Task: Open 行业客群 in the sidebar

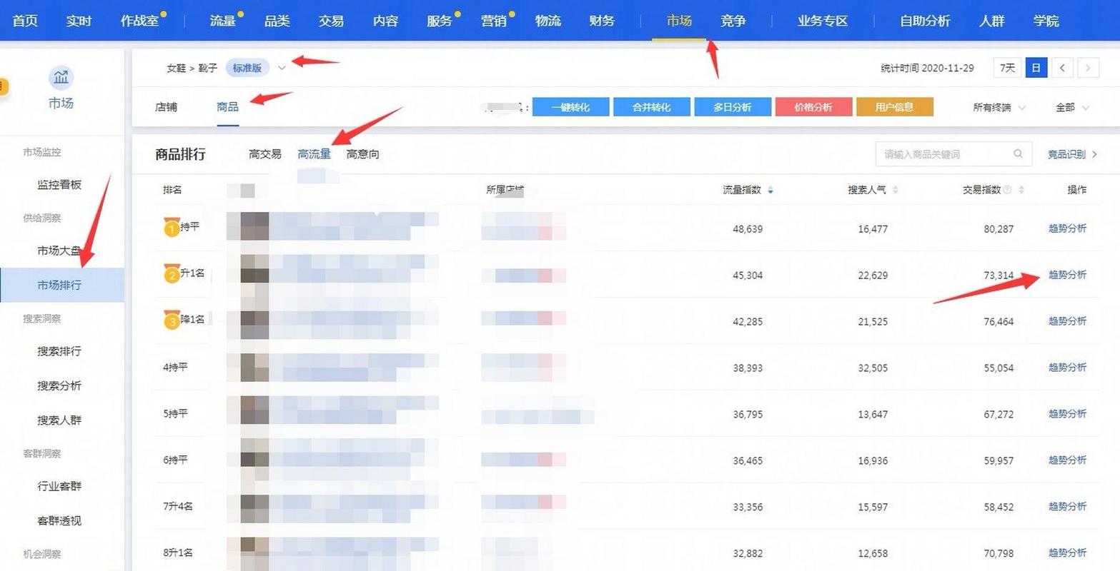Action: [59, 486]
